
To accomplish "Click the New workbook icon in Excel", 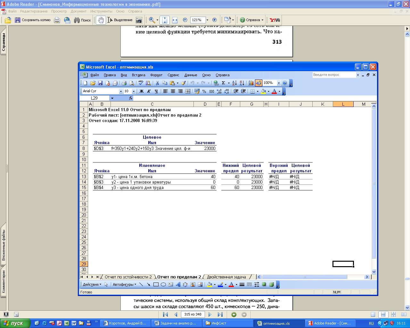I will pos(86,83).
